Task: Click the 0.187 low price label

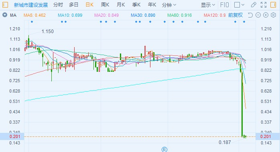Action: pyautogui.click(x=225, y=142)
